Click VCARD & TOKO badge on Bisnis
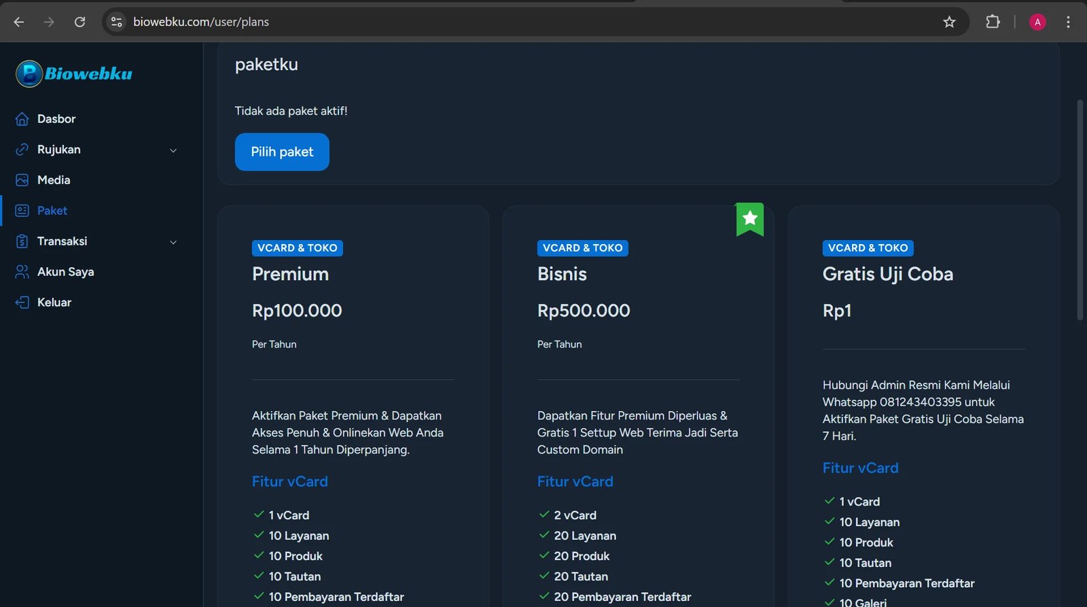Viewport: 1087px width, 607px height. 583,248
